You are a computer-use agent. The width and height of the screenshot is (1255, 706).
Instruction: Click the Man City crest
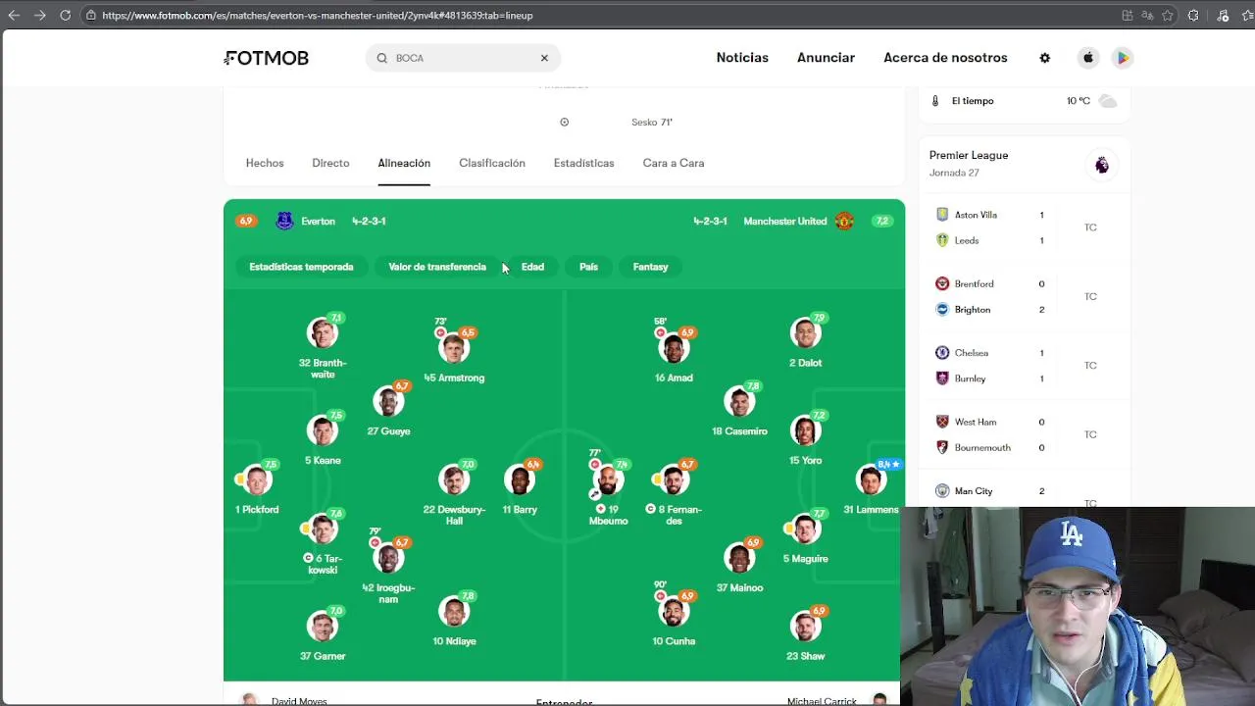(942, 491)
